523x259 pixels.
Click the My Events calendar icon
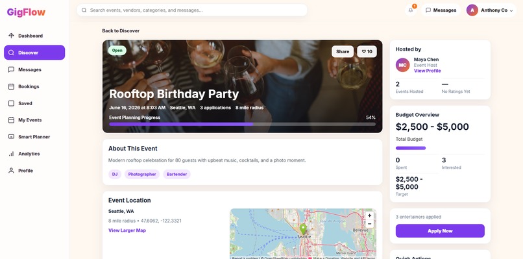click(x=11, y=120)
